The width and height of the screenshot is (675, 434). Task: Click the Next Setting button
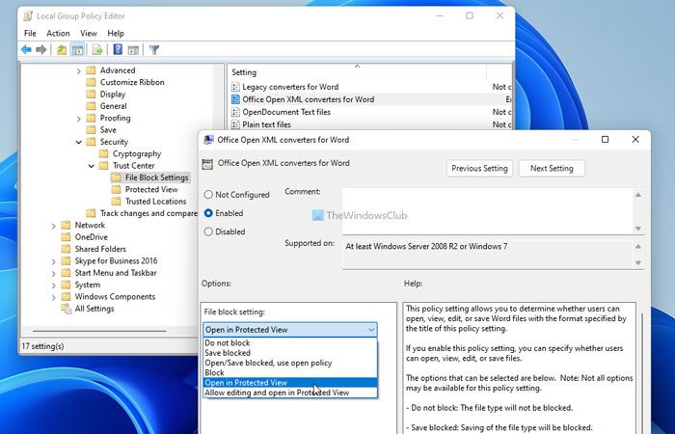(x=552, y=169)
